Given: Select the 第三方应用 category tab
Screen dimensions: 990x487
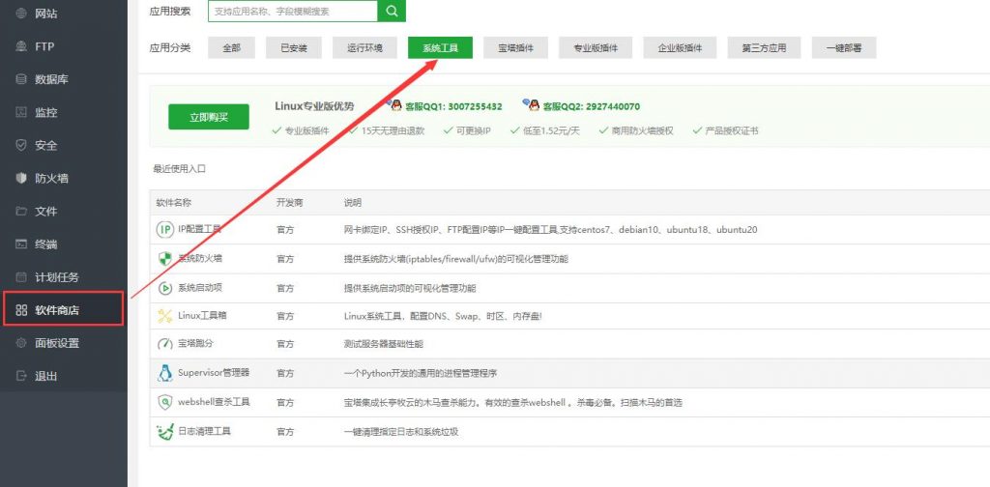Looking at the screenshot, I should click(x=764, y=47).
